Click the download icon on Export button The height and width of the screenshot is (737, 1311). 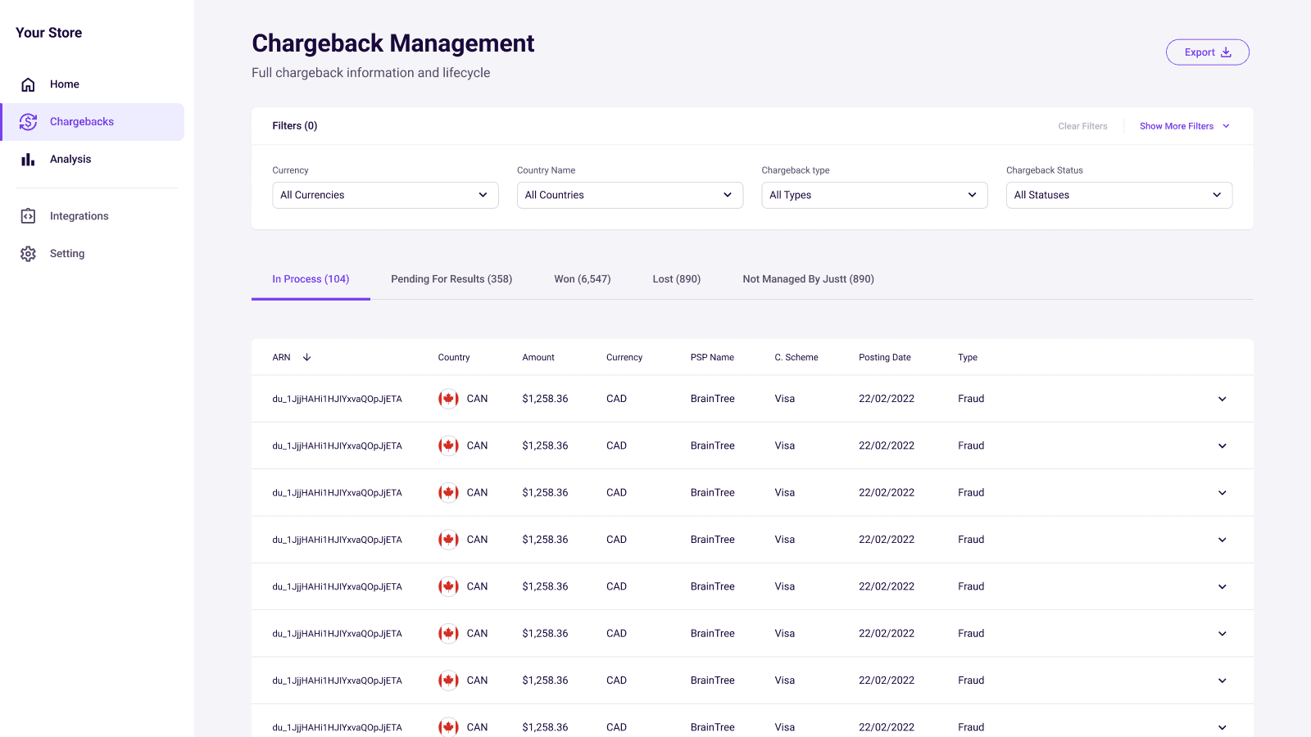[1226, 52]
